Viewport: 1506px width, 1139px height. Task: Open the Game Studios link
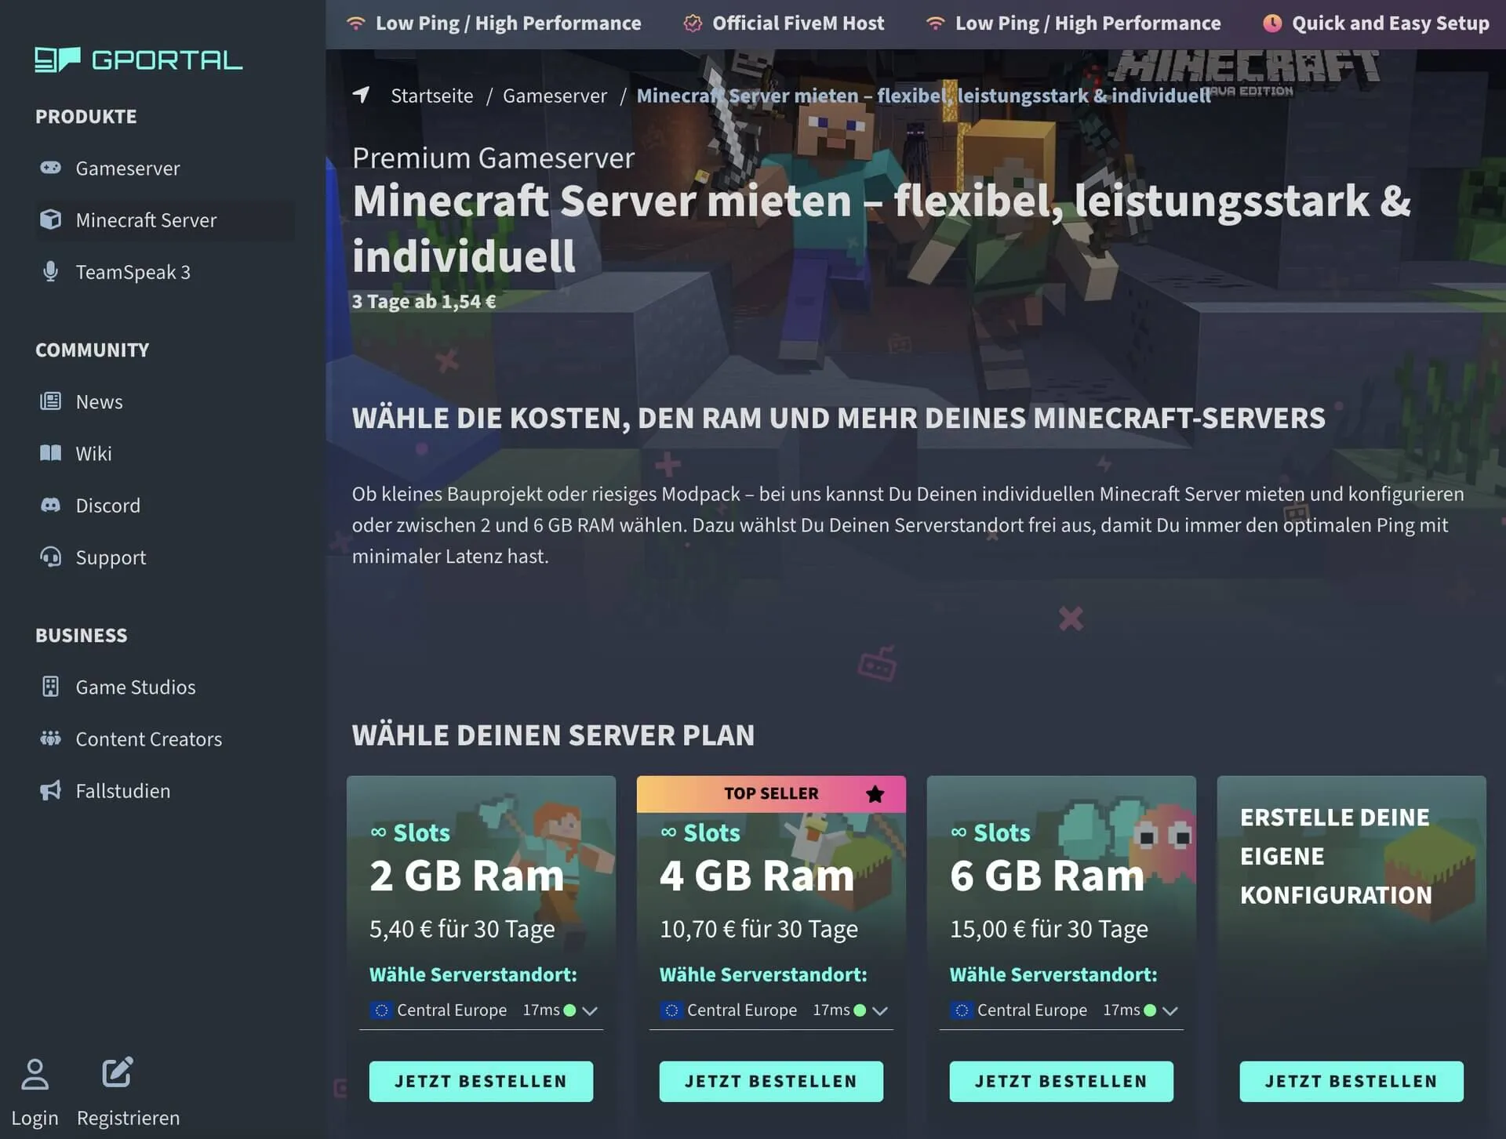click(x=166, y=687)
